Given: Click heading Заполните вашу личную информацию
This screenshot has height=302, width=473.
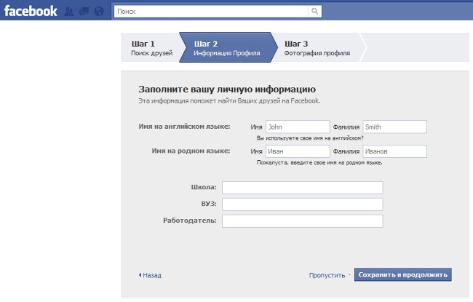Looking at the screenshot, I should 227,90.
